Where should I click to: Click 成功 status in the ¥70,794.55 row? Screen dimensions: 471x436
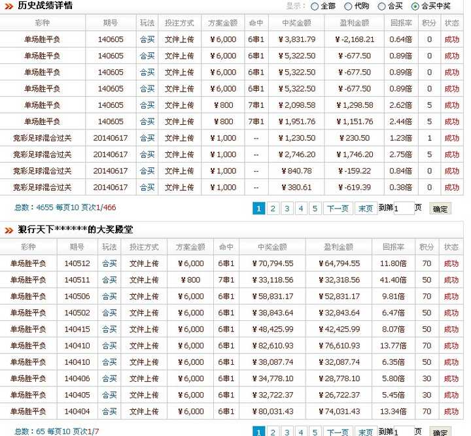click(x=451, y=263)
